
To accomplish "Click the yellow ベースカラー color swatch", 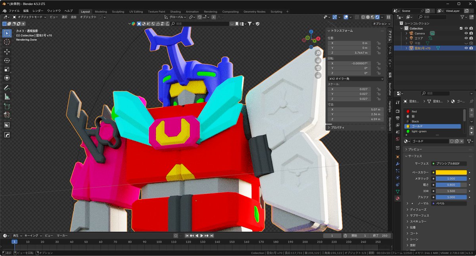I will click(451, 172).
